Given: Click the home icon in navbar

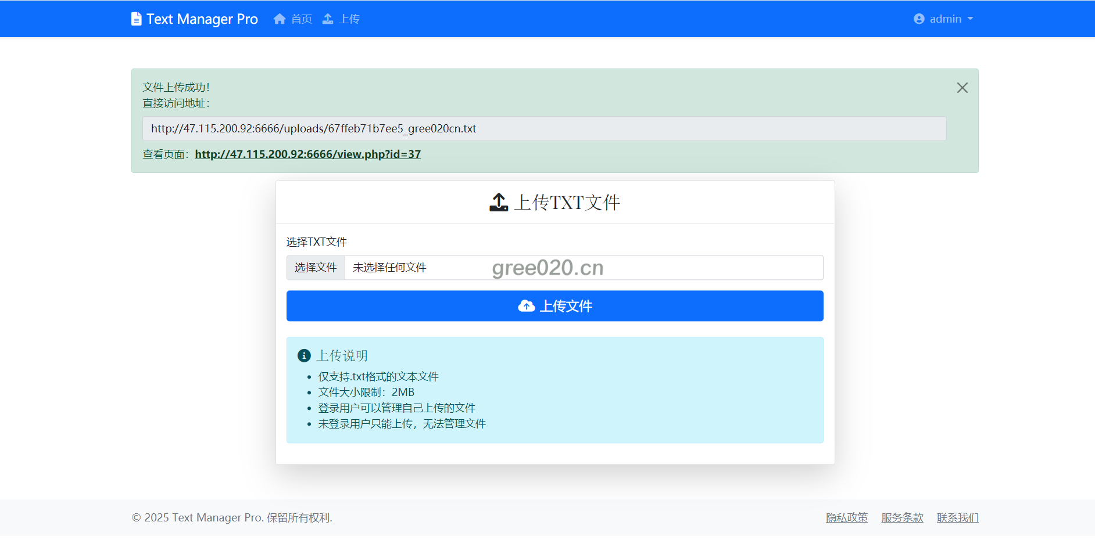Looking at the screenshot, I should tap(280, 19).
